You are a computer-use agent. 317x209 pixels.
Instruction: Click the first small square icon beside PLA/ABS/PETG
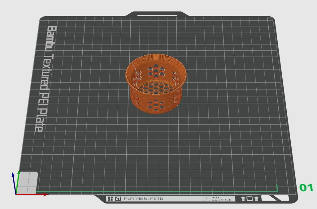tap(110, 199)
